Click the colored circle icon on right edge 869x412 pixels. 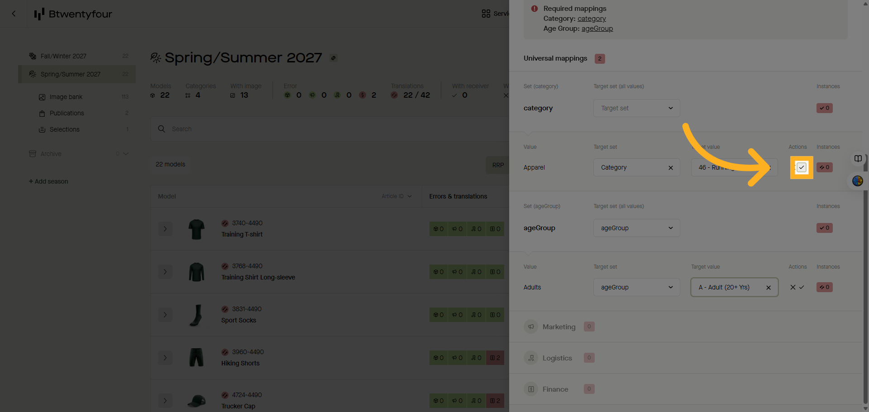pyautogui.click(x=857, y=181)
